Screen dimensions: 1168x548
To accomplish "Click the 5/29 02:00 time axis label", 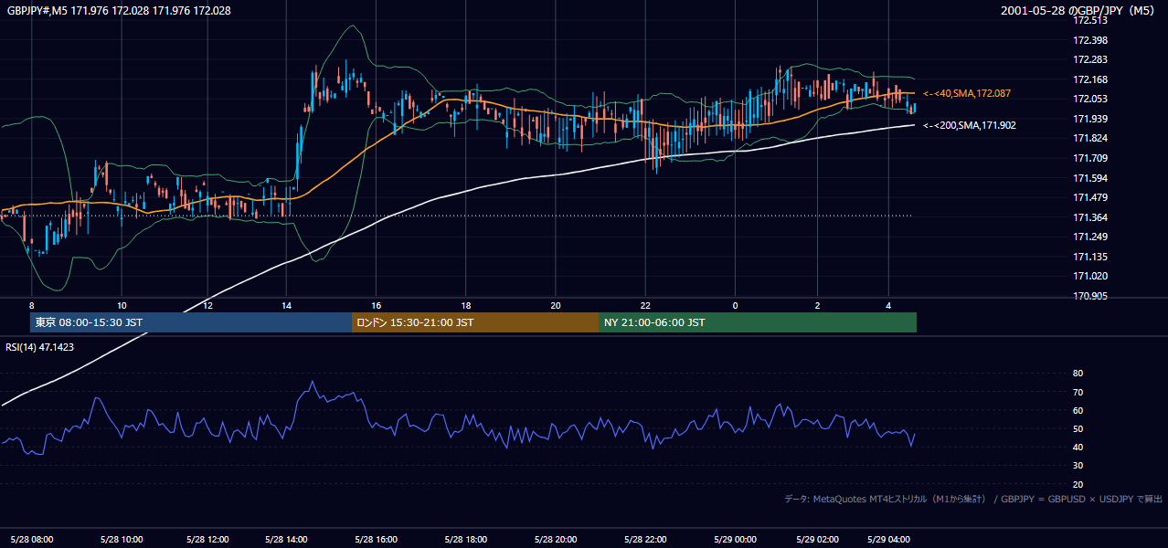I will coord(819,539).
